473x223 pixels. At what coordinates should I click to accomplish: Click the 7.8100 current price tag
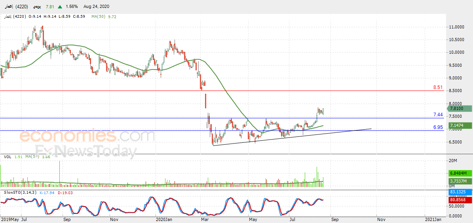coord(459,109)
